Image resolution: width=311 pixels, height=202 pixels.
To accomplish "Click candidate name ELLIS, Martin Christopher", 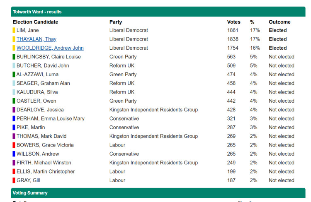I will click(x=46, y=171).
